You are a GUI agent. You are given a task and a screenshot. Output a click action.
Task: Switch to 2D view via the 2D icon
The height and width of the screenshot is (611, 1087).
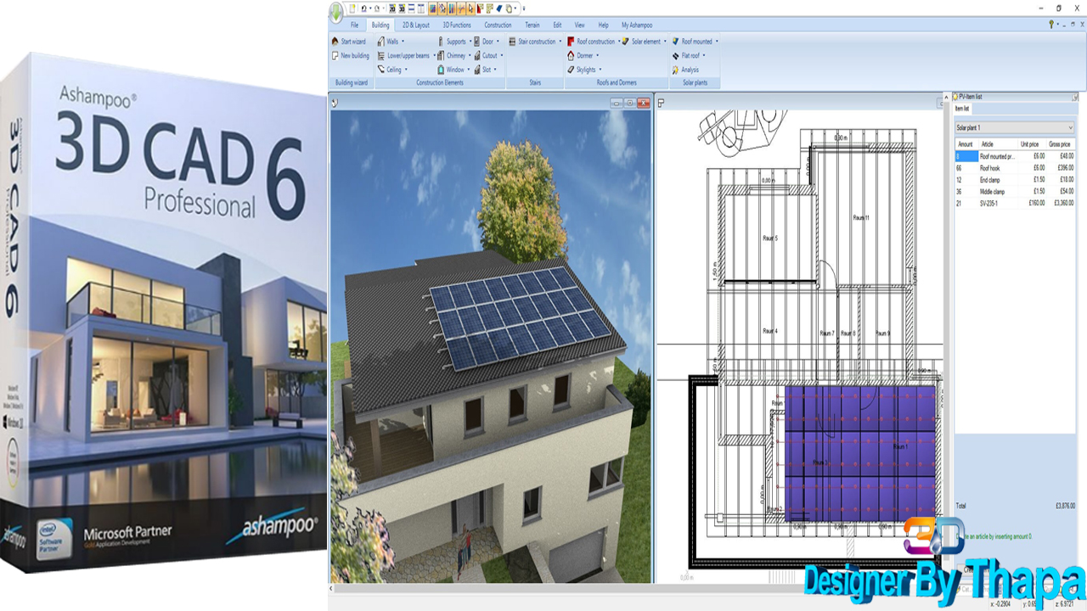click(392, 8)
